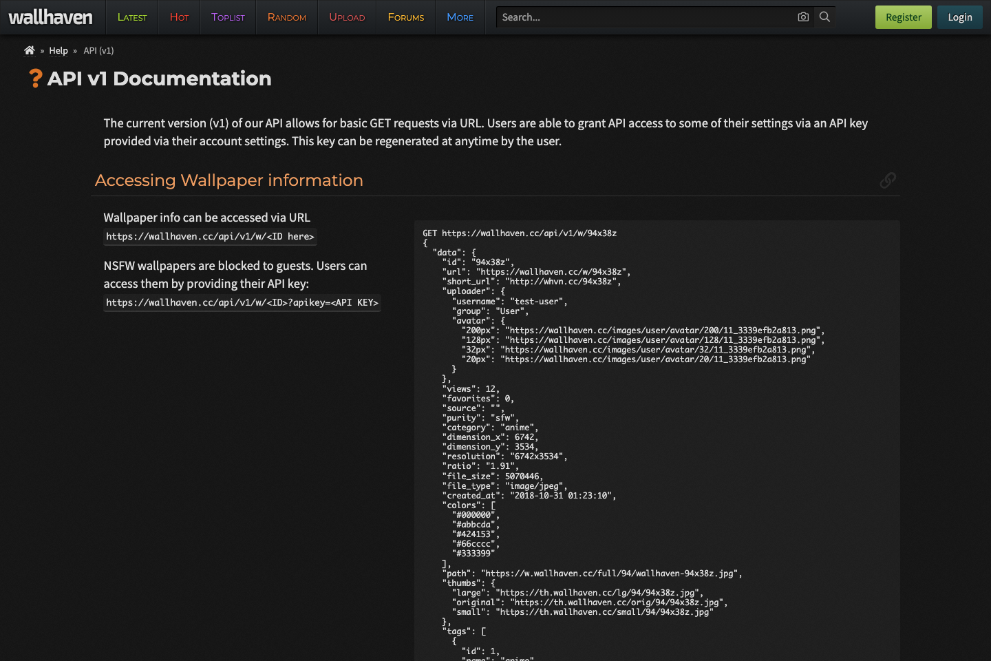Click the search magnifier icon

[824, 17]
